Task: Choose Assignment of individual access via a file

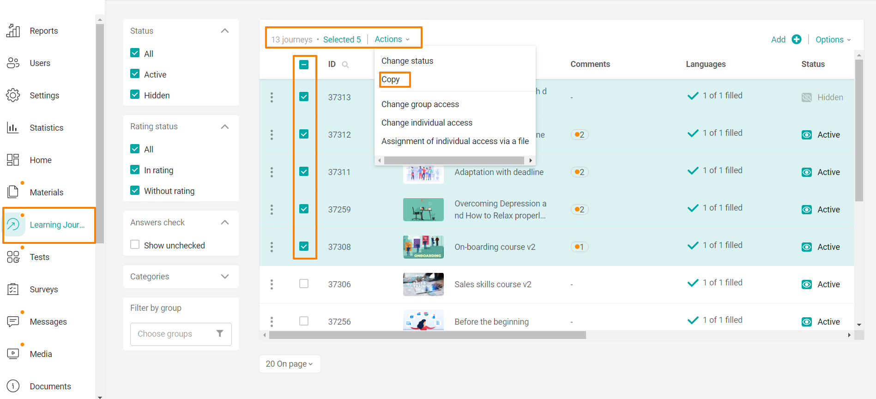Action: [x=455, y=141]
